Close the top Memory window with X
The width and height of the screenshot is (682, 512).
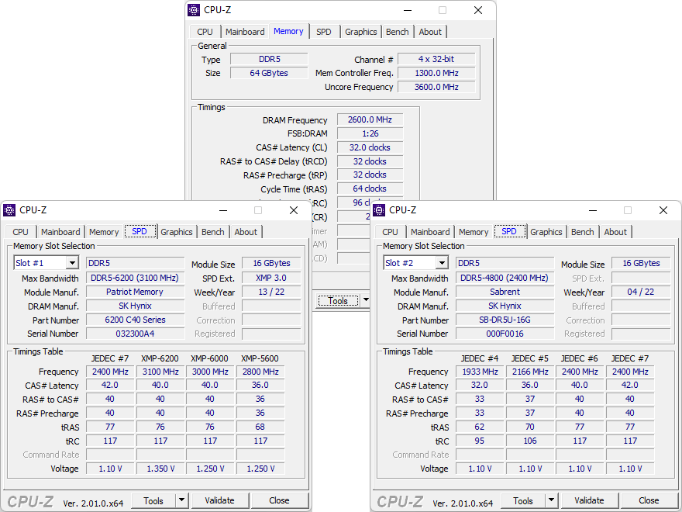478,10
